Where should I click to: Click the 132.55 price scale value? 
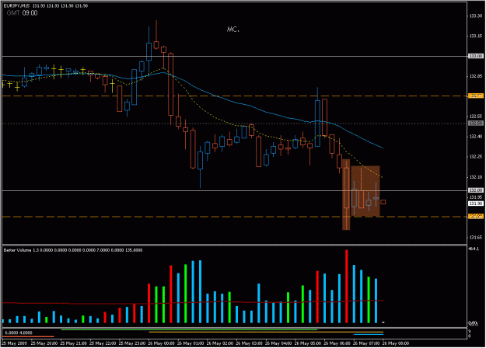pos(476,117)
